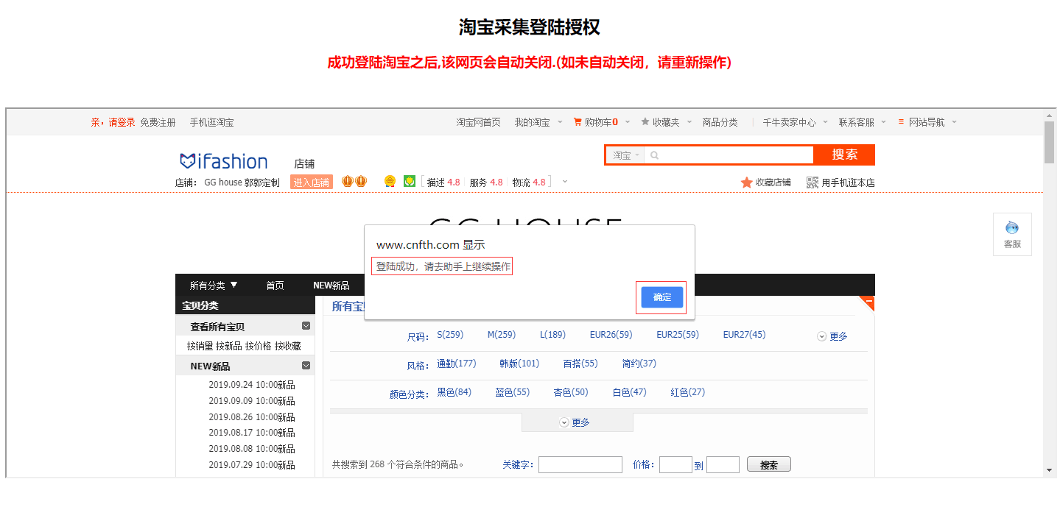Open the 免费注册 registration link
This screenshot has width=1060, height=507.
pyautogui.click(x=158, y=122)
